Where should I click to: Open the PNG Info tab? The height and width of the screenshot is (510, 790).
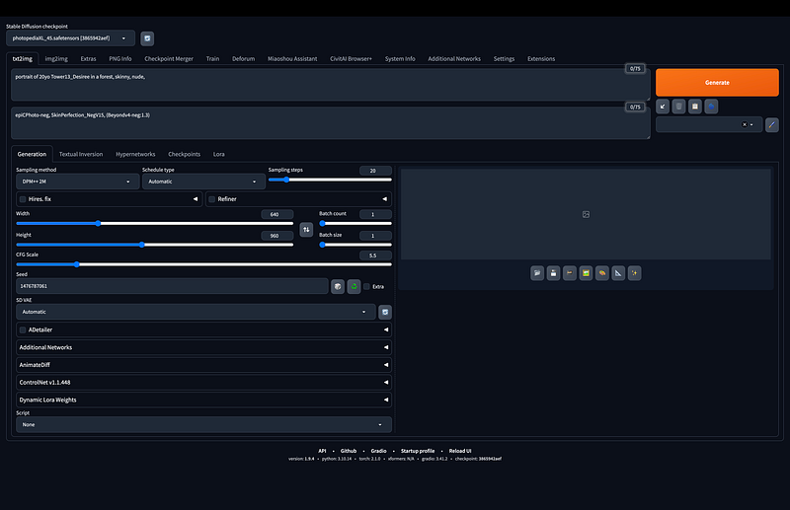click(x=119, y=59)
